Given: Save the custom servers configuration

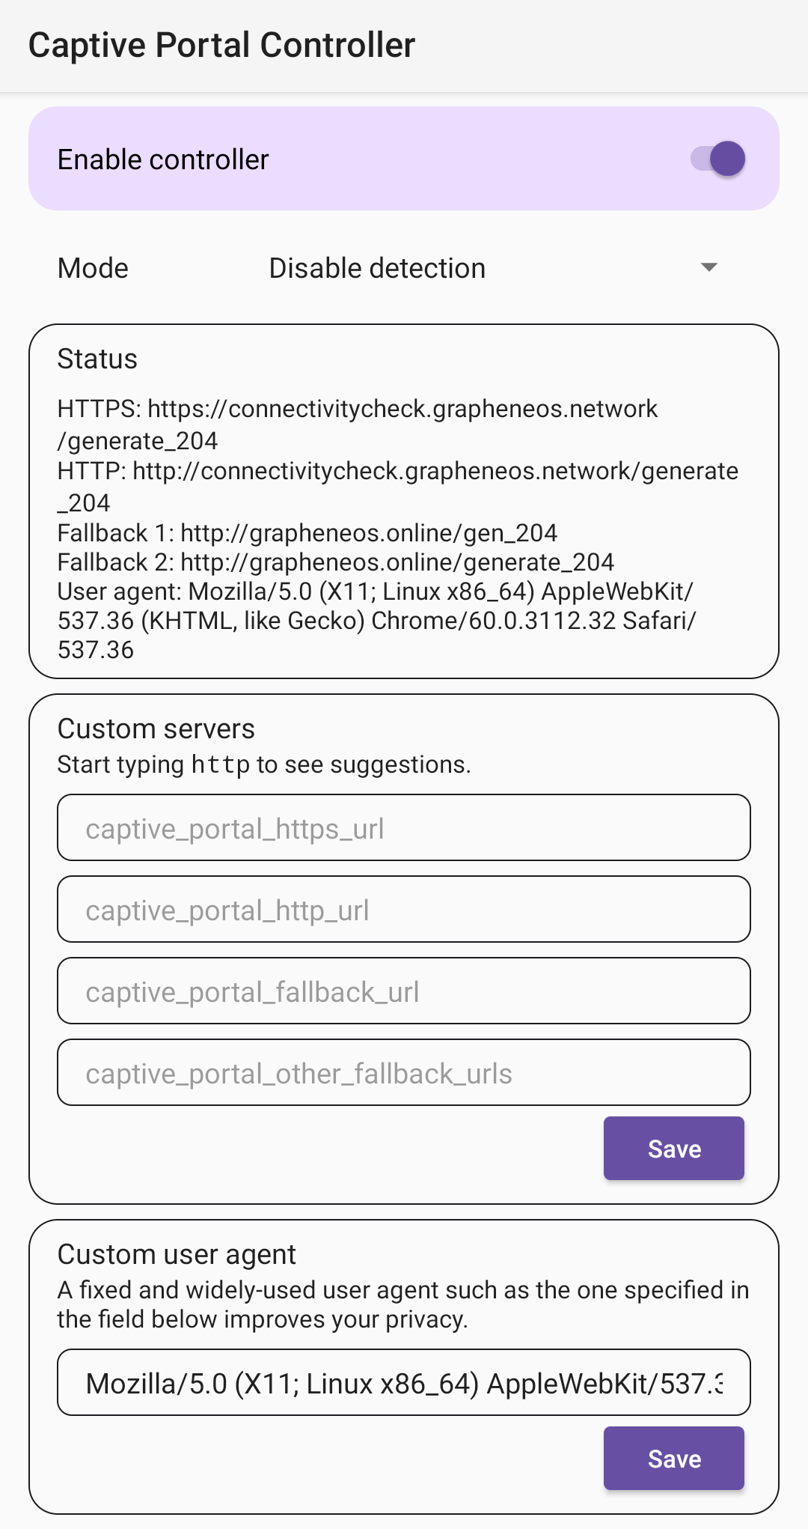Looking at the screenshot, I should tap(673, 1148).
